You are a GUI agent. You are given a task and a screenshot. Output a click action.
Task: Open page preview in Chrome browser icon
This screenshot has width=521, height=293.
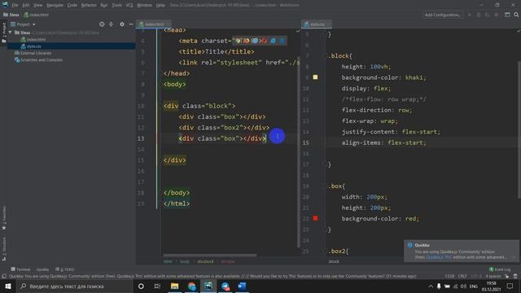pos(238,41)
